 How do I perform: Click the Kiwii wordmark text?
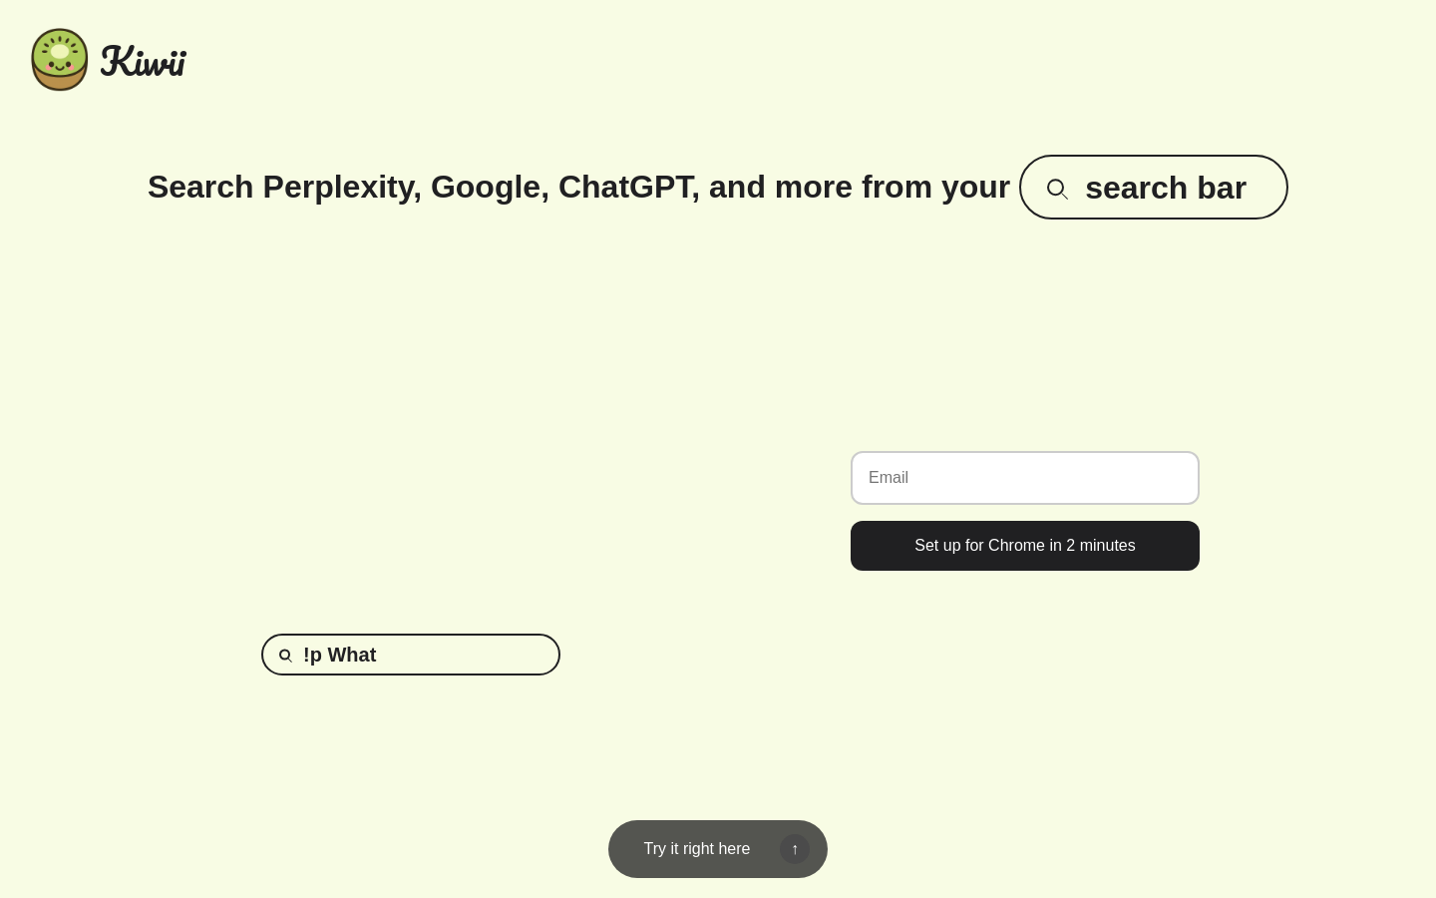[x=144, y=62]
